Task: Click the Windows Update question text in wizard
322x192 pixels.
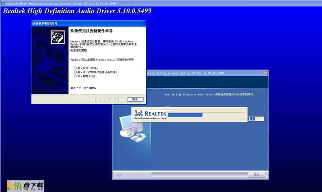Action: point(102,60)
